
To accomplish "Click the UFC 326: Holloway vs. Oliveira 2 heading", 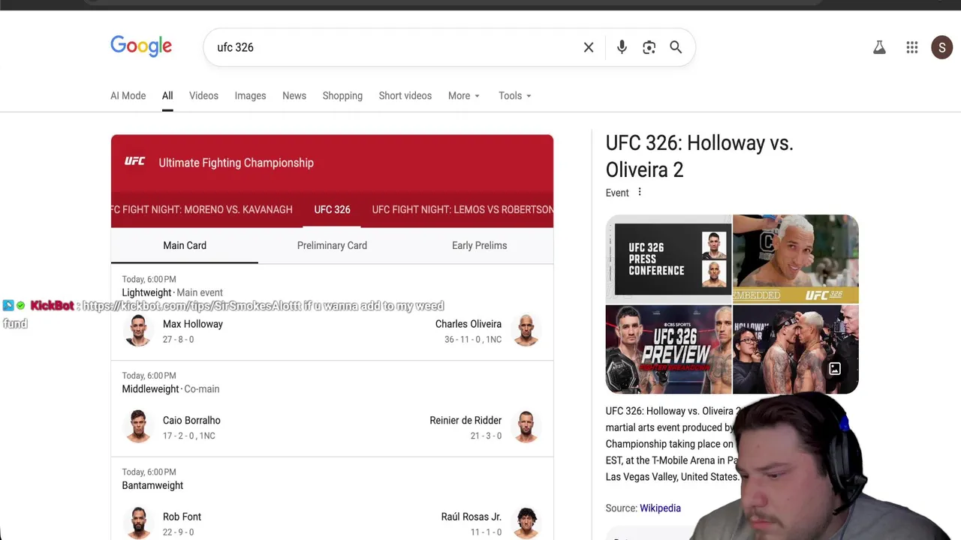I will point(700,156).
